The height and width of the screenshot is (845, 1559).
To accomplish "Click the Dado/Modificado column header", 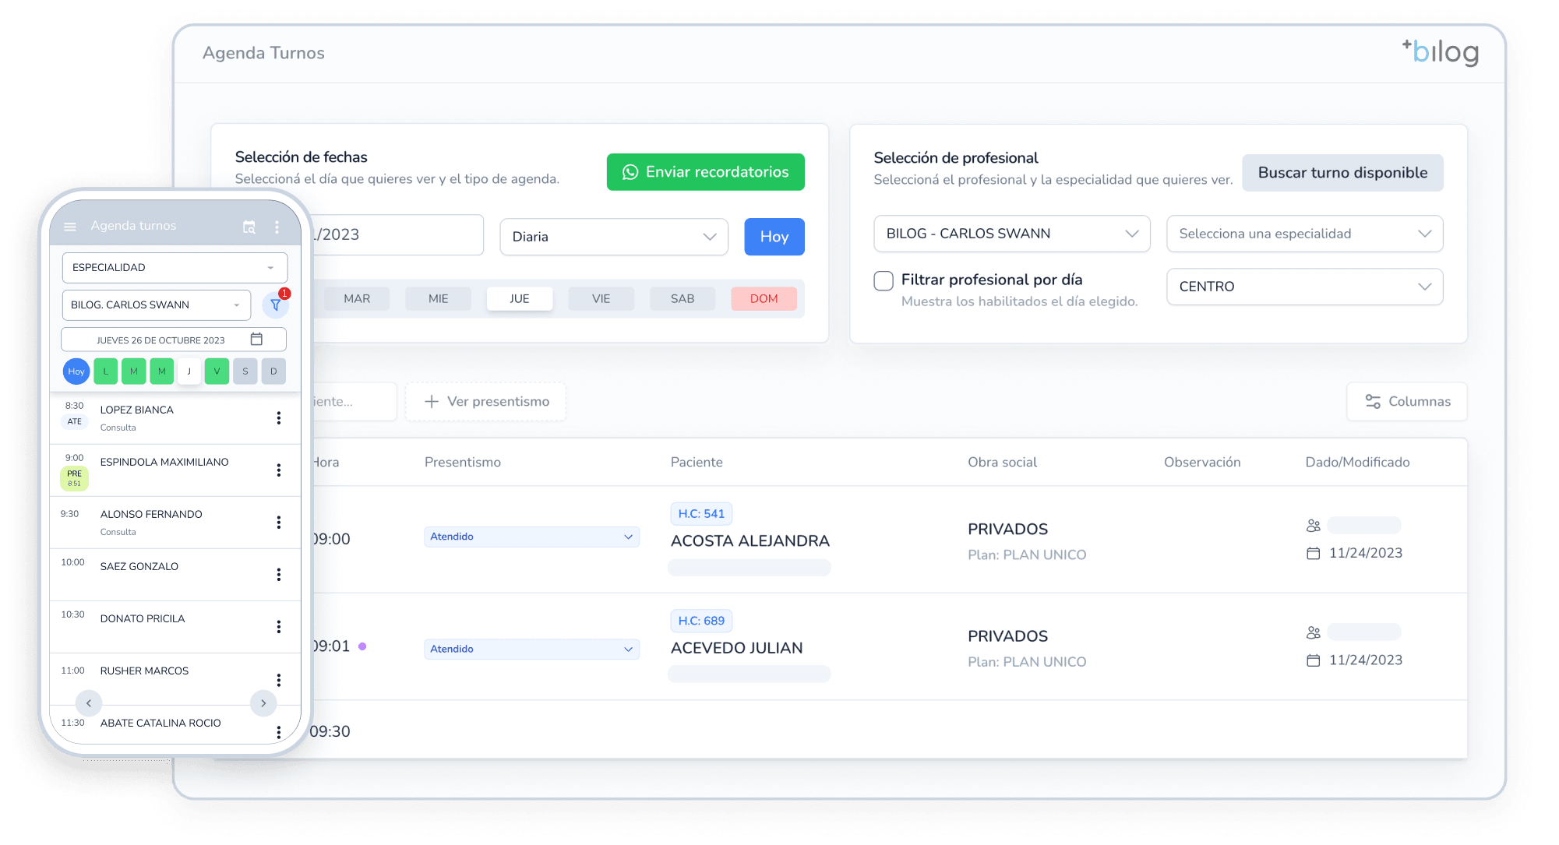I will pos(1358,463).
